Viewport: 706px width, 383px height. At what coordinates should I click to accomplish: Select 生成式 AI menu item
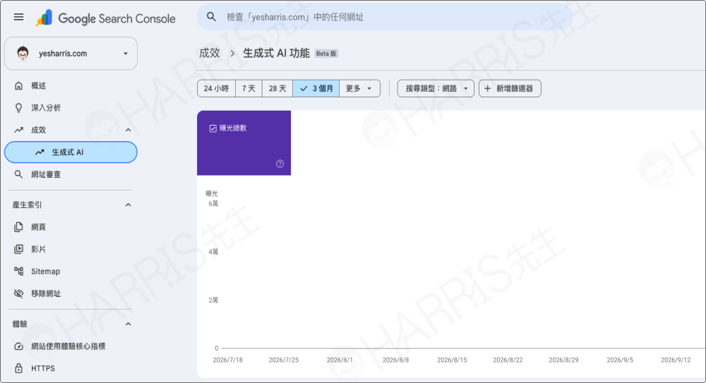(71, 152)
